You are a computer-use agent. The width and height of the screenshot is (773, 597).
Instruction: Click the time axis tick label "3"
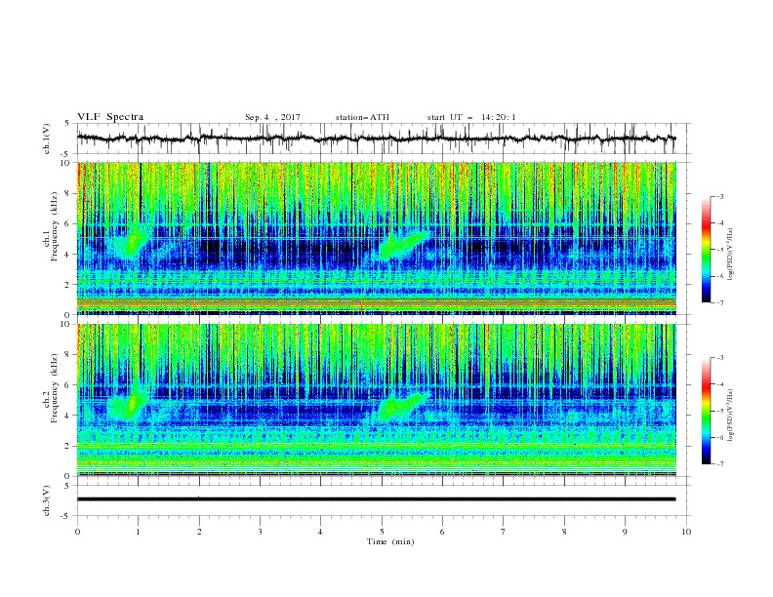pos(260,532)
